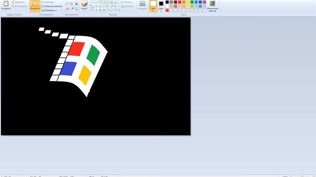Choose the Six-point star shape

click(x=104, y=10)
